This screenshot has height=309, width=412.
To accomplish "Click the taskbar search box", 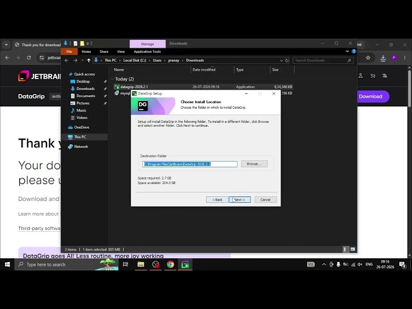I will point(66,265).
